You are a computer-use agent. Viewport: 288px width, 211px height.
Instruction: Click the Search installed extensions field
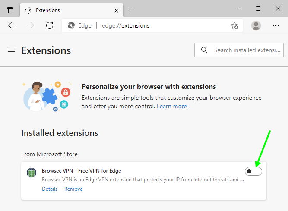click(x=246, y=50)
